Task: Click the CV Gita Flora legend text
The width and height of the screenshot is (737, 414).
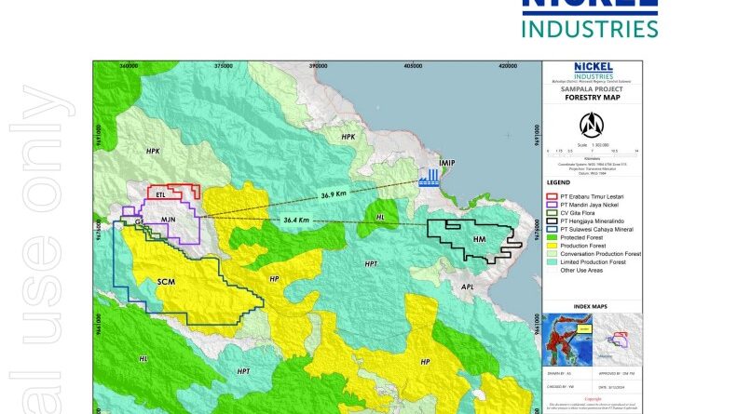Action: click(578, 213)
